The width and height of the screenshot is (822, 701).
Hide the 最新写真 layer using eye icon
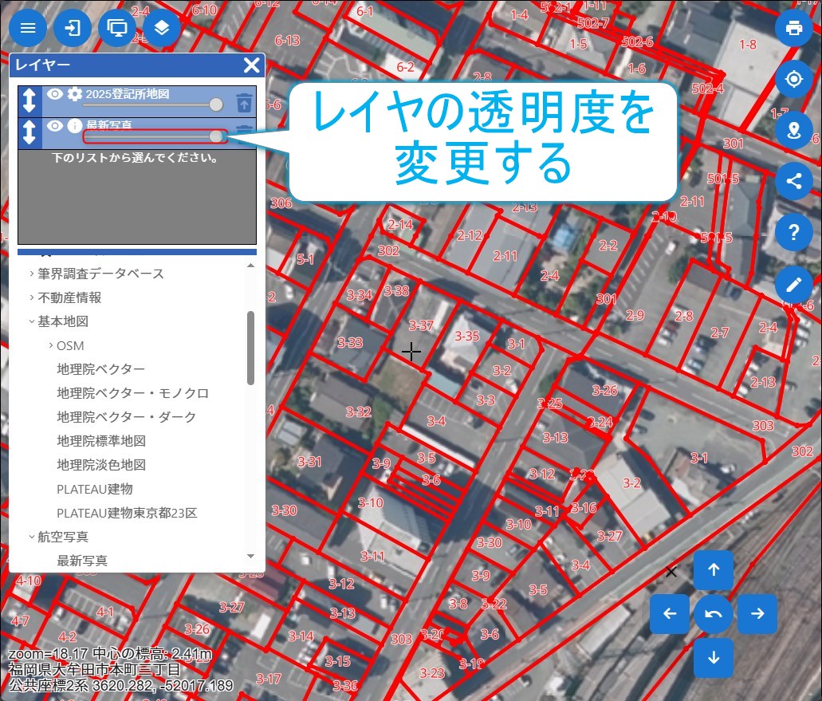54,125
